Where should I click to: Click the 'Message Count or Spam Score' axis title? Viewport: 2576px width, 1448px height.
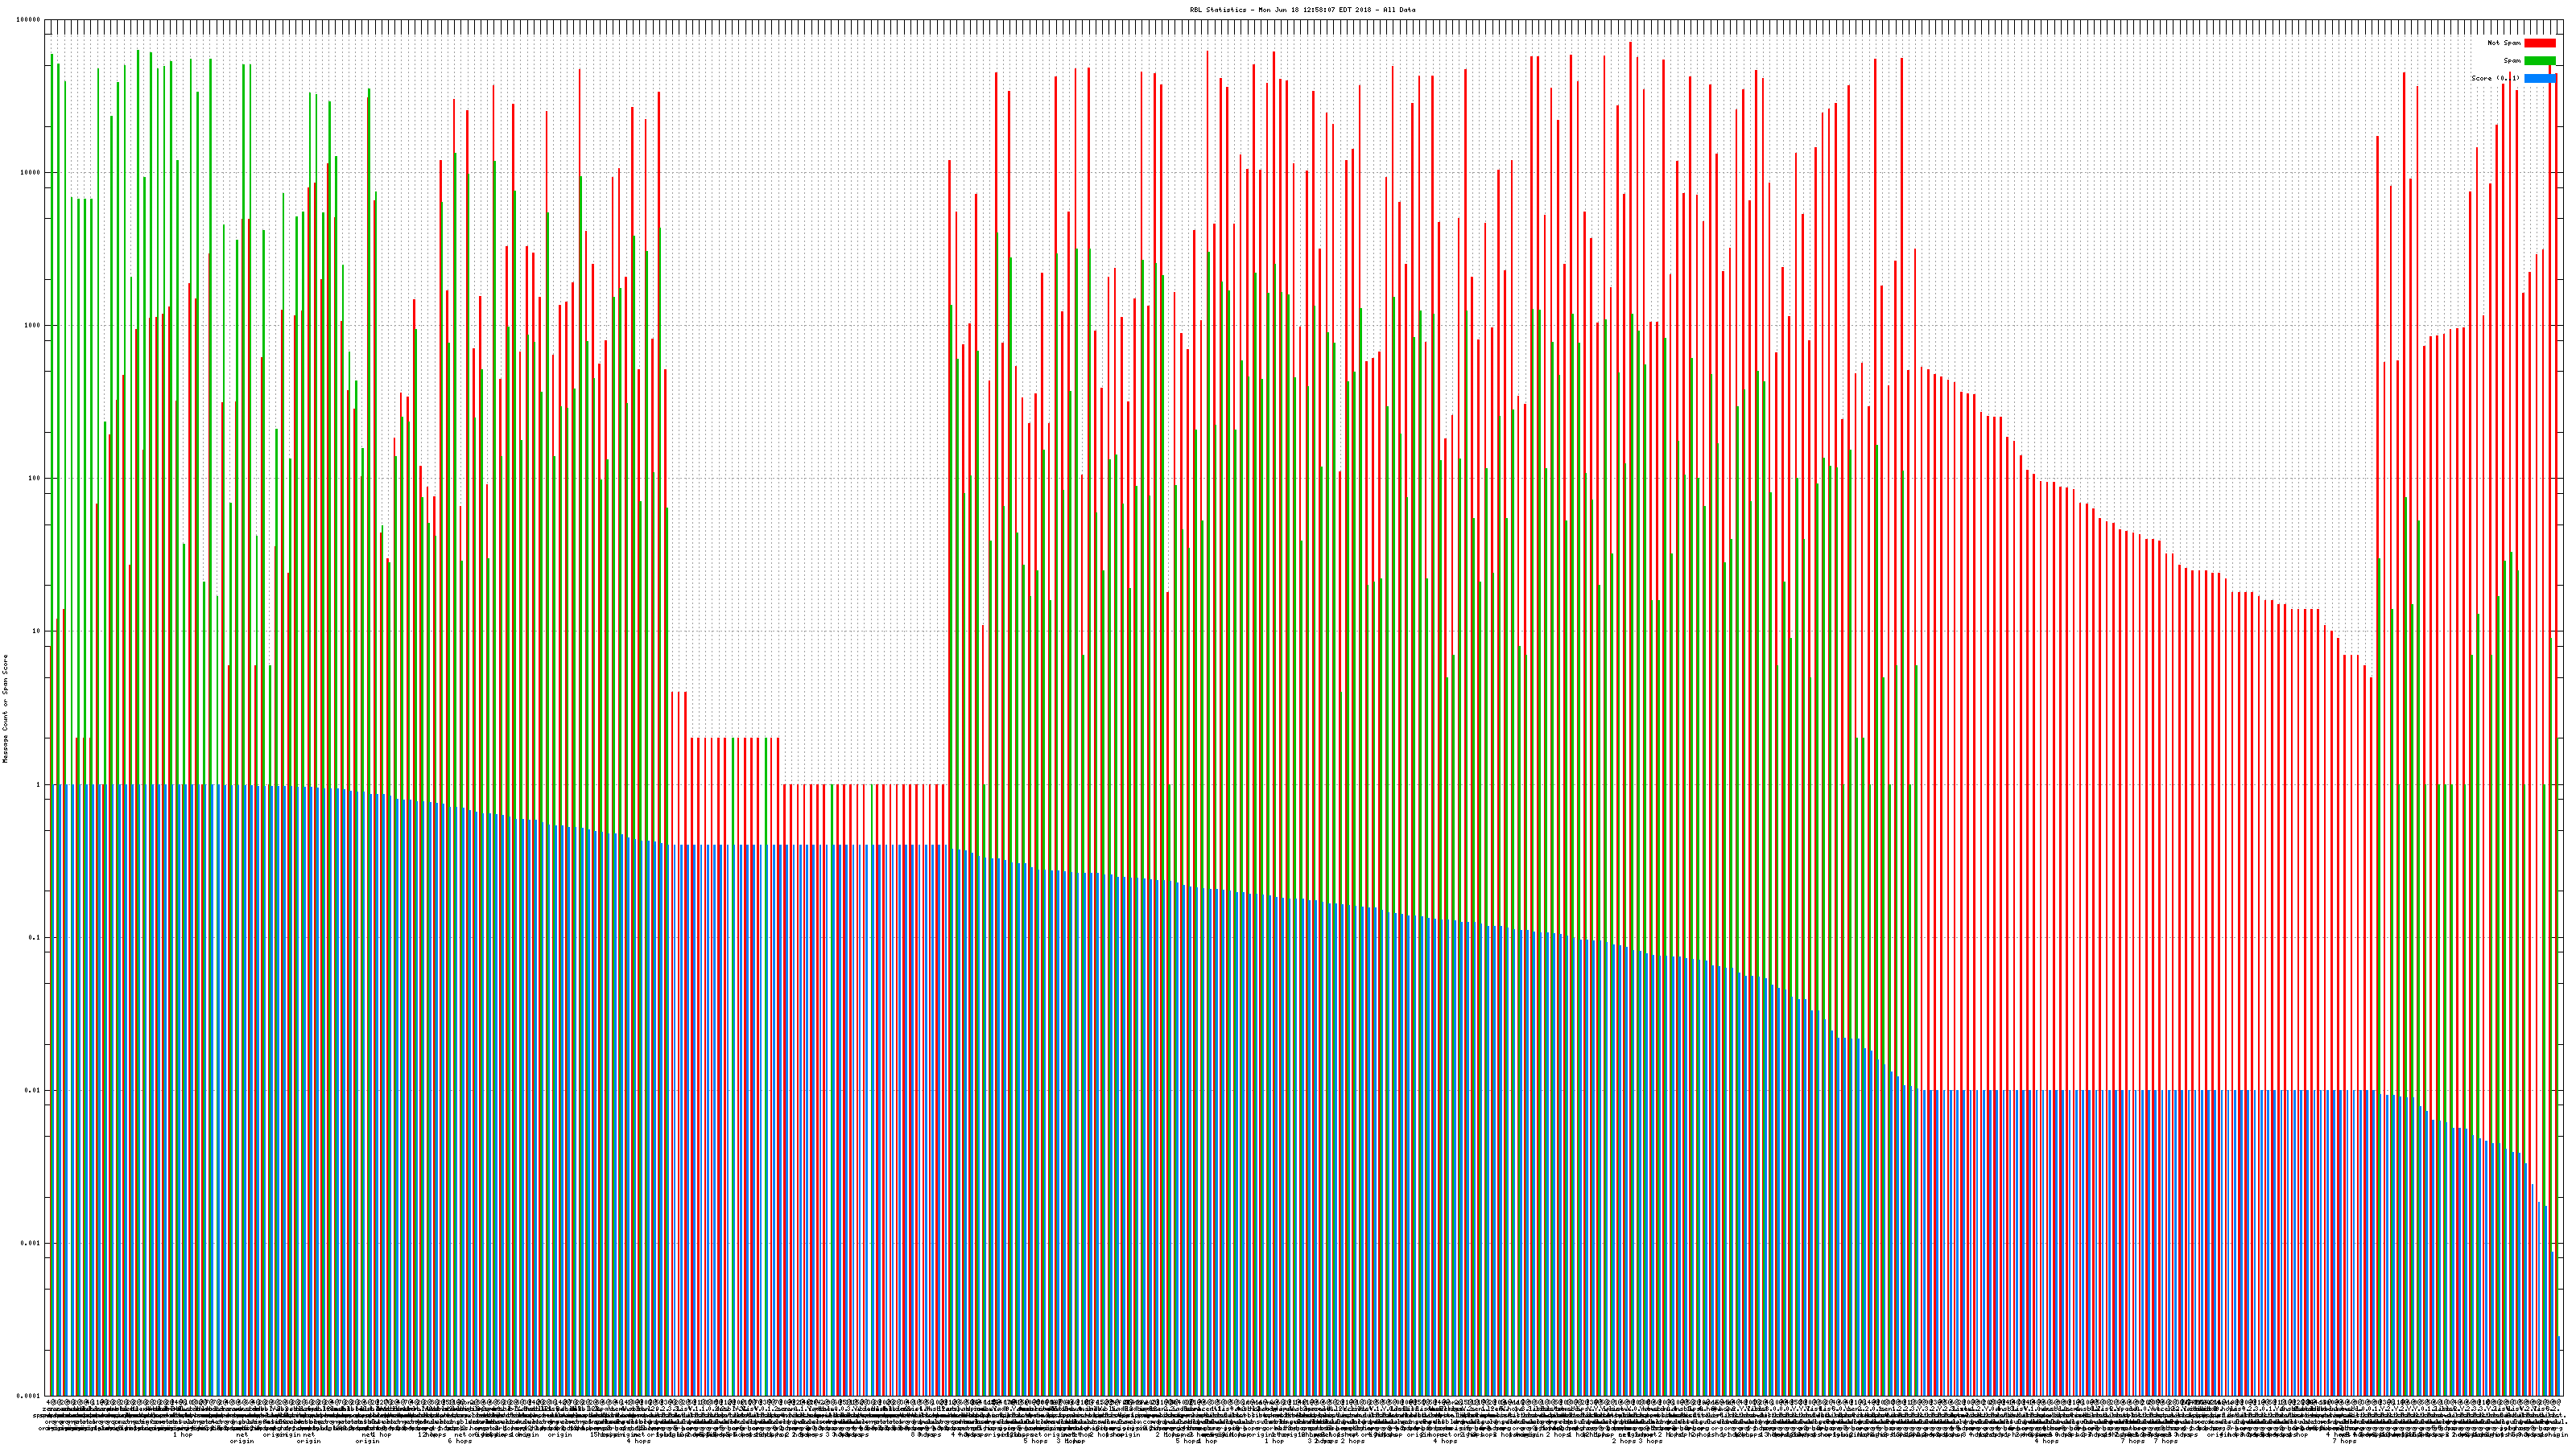pos(5,709)
